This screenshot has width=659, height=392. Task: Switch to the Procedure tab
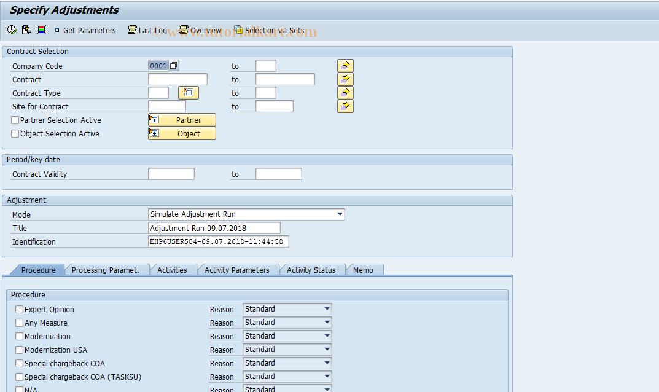pyautogui.click(x=38, y=270)
